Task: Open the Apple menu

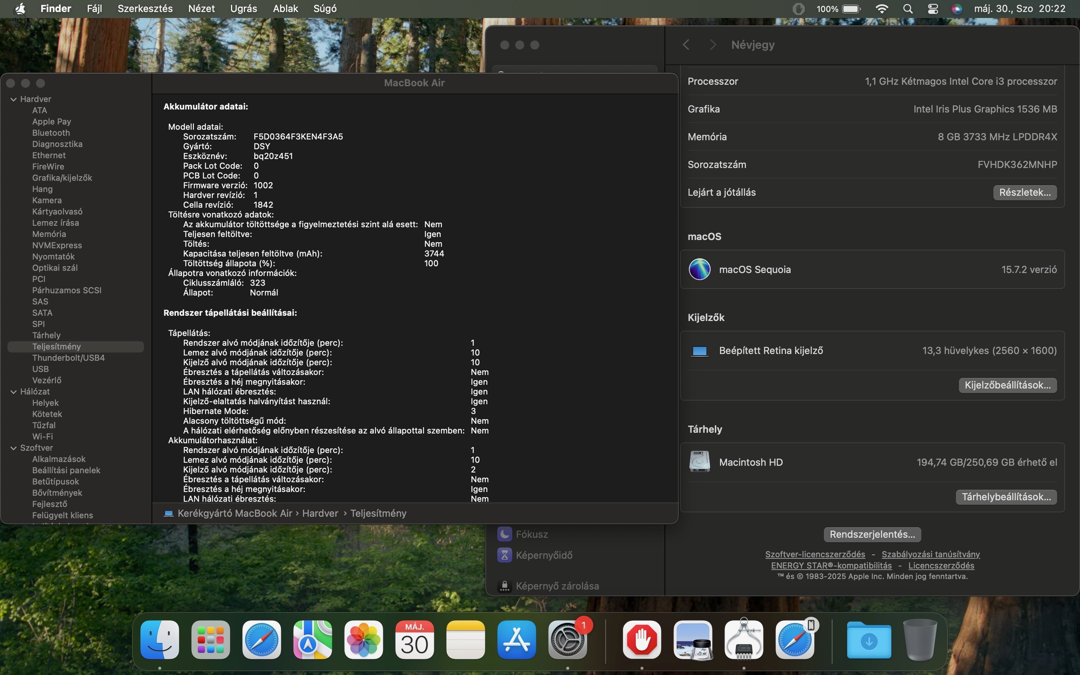Action: [x=19, y=9]
